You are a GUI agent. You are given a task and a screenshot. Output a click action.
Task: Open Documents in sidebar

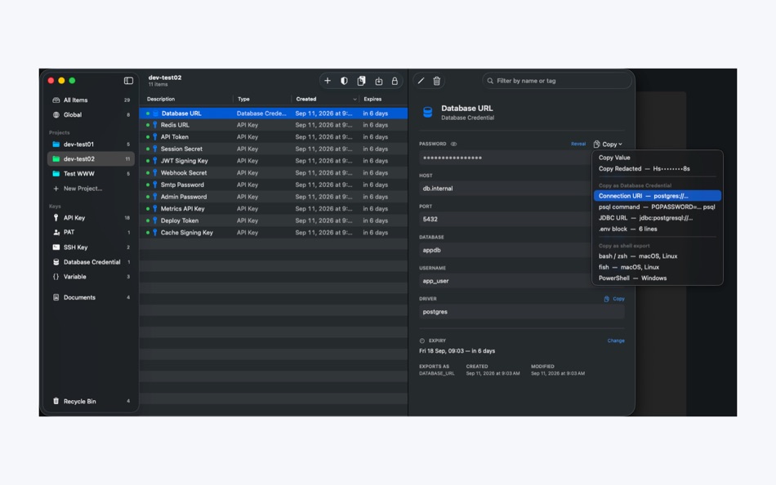(x=91, y=297)
